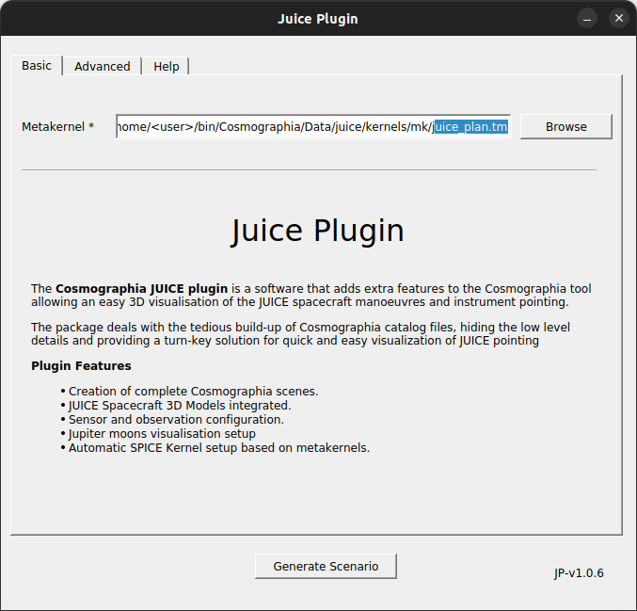Click the Jupiter moons visualisation setup bullet
The width and height of the screenshot is (637, 611).
(162, 433)
